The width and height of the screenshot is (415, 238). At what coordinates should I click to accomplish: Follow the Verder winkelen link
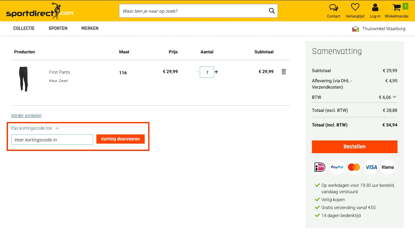(x=26, y=115)
